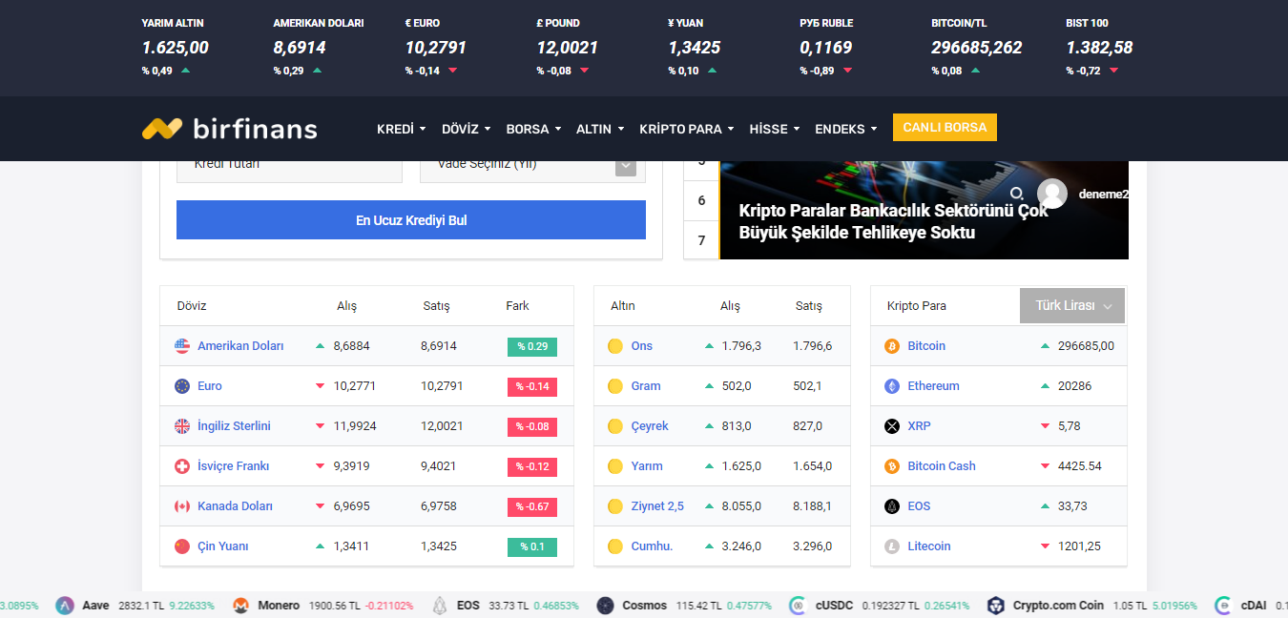Click the % 0.1 Fark badge
The height and width of the screenshot is (618, 1288).
(x=532, y=546)
